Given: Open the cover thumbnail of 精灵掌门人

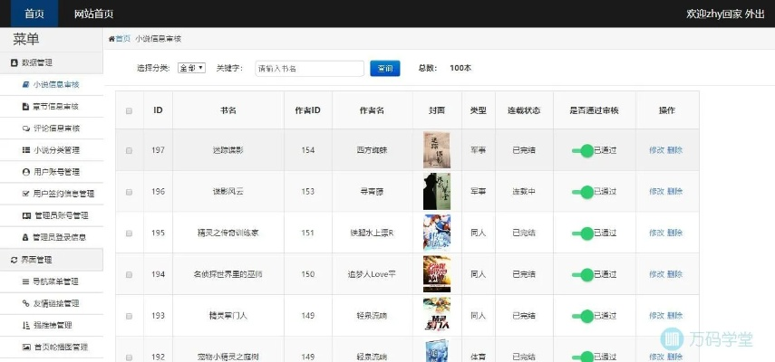Looking at the screenshot, I should click(437, 316).
